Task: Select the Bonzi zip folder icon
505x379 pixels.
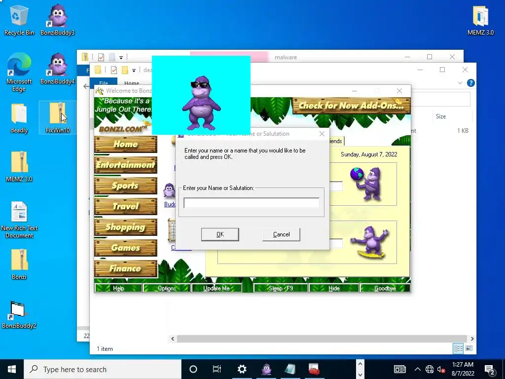Action: [19, 264]
